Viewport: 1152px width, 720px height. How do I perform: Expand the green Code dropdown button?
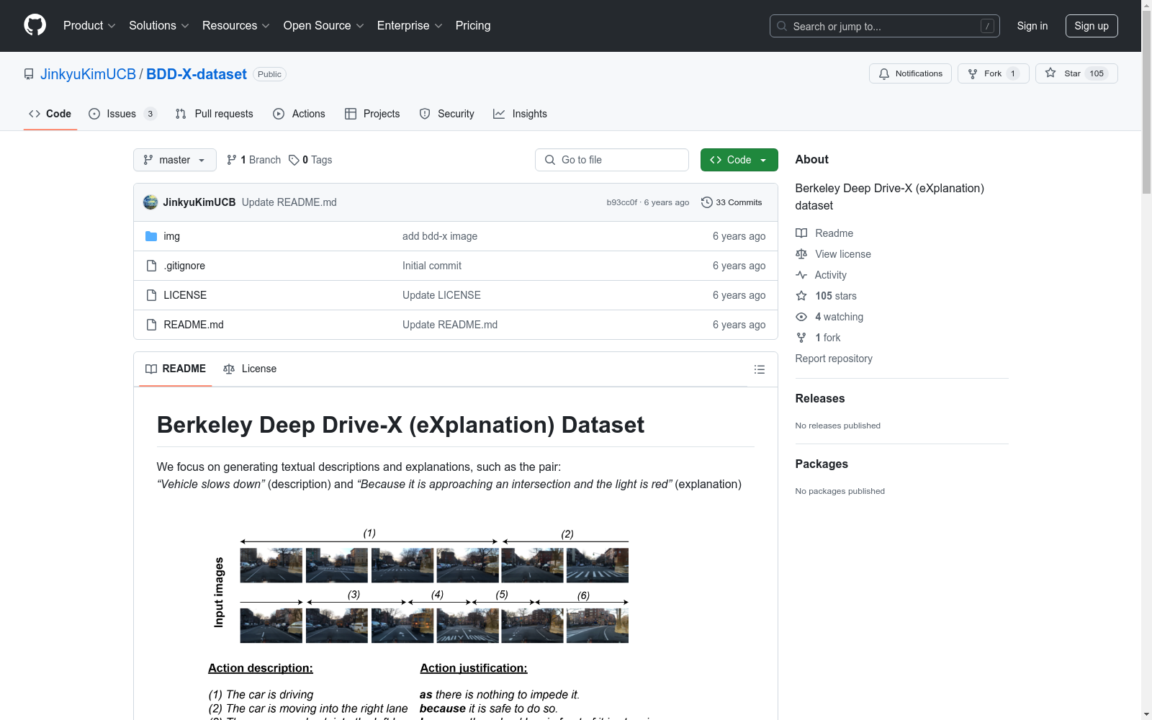click(739, 160)
